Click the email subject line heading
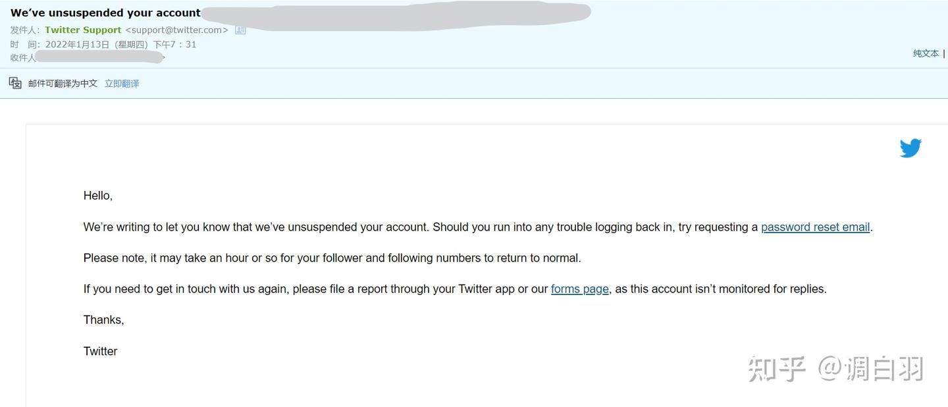The height and width of the screenshot is (407, 948). click(x=105, y=13)
